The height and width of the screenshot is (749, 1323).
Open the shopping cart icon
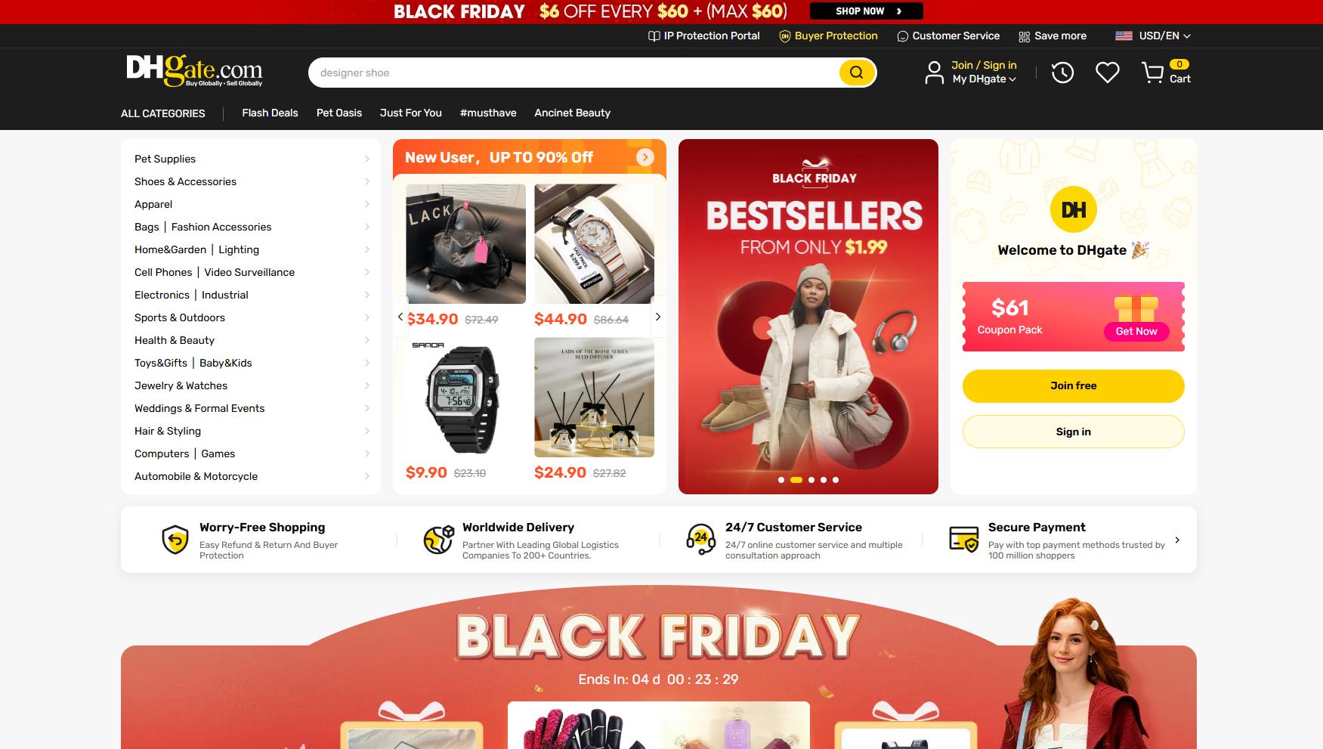click(1152, 73)
